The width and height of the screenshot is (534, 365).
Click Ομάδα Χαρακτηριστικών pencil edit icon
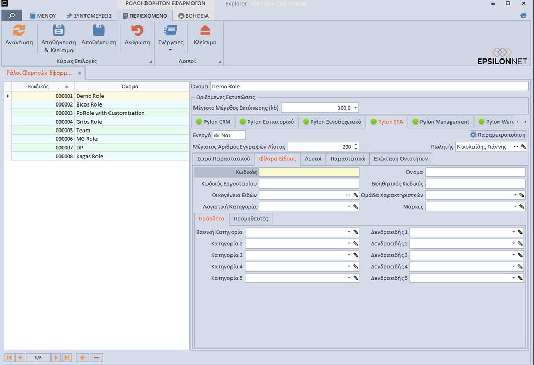click(521, 195)
